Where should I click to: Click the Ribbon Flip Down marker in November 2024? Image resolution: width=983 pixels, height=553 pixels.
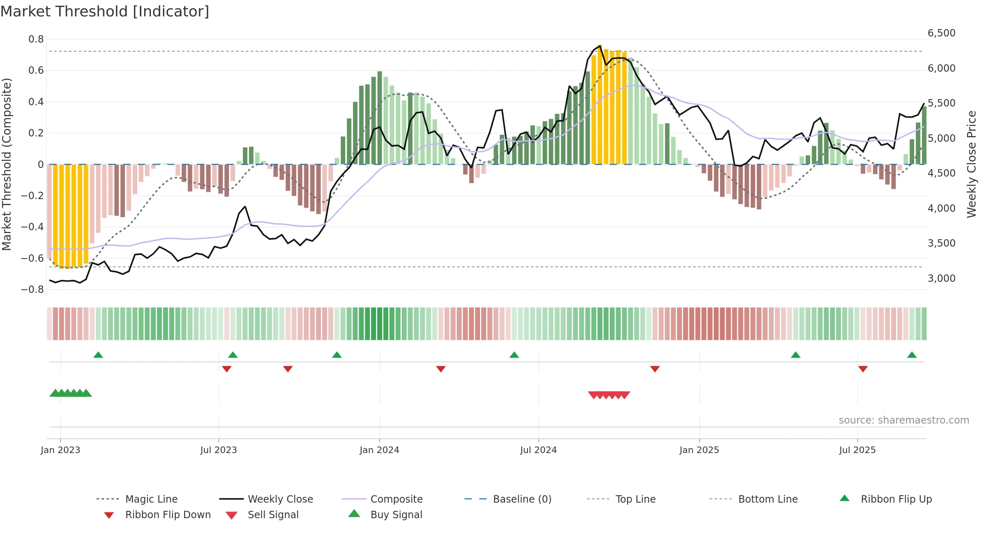pos(655,369)
